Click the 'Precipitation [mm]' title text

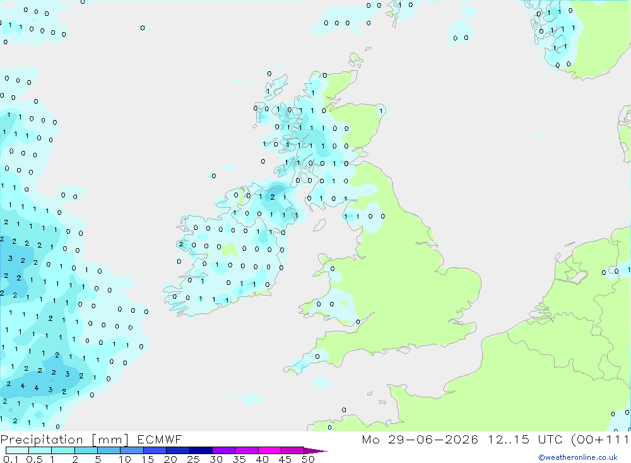[64, 439]
